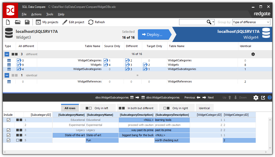
Task: Open an existing project from the toolbar
Action: tap(17, 22)
